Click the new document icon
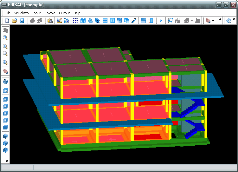Screen dimensions: 238x172 click(x=7, y=21)
